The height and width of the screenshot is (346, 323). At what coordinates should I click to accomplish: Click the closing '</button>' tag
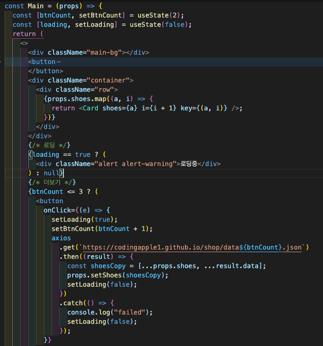[x=46, y=71]
